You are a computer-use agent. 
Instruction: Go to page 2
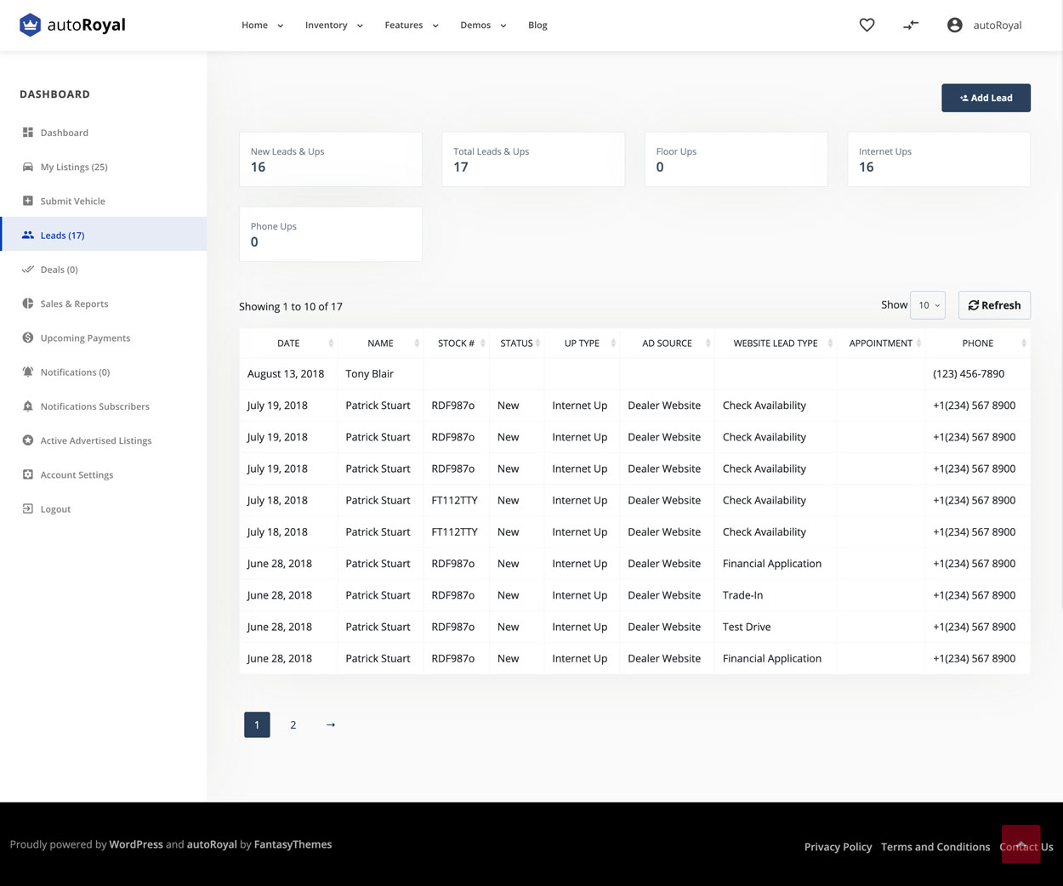293,724
